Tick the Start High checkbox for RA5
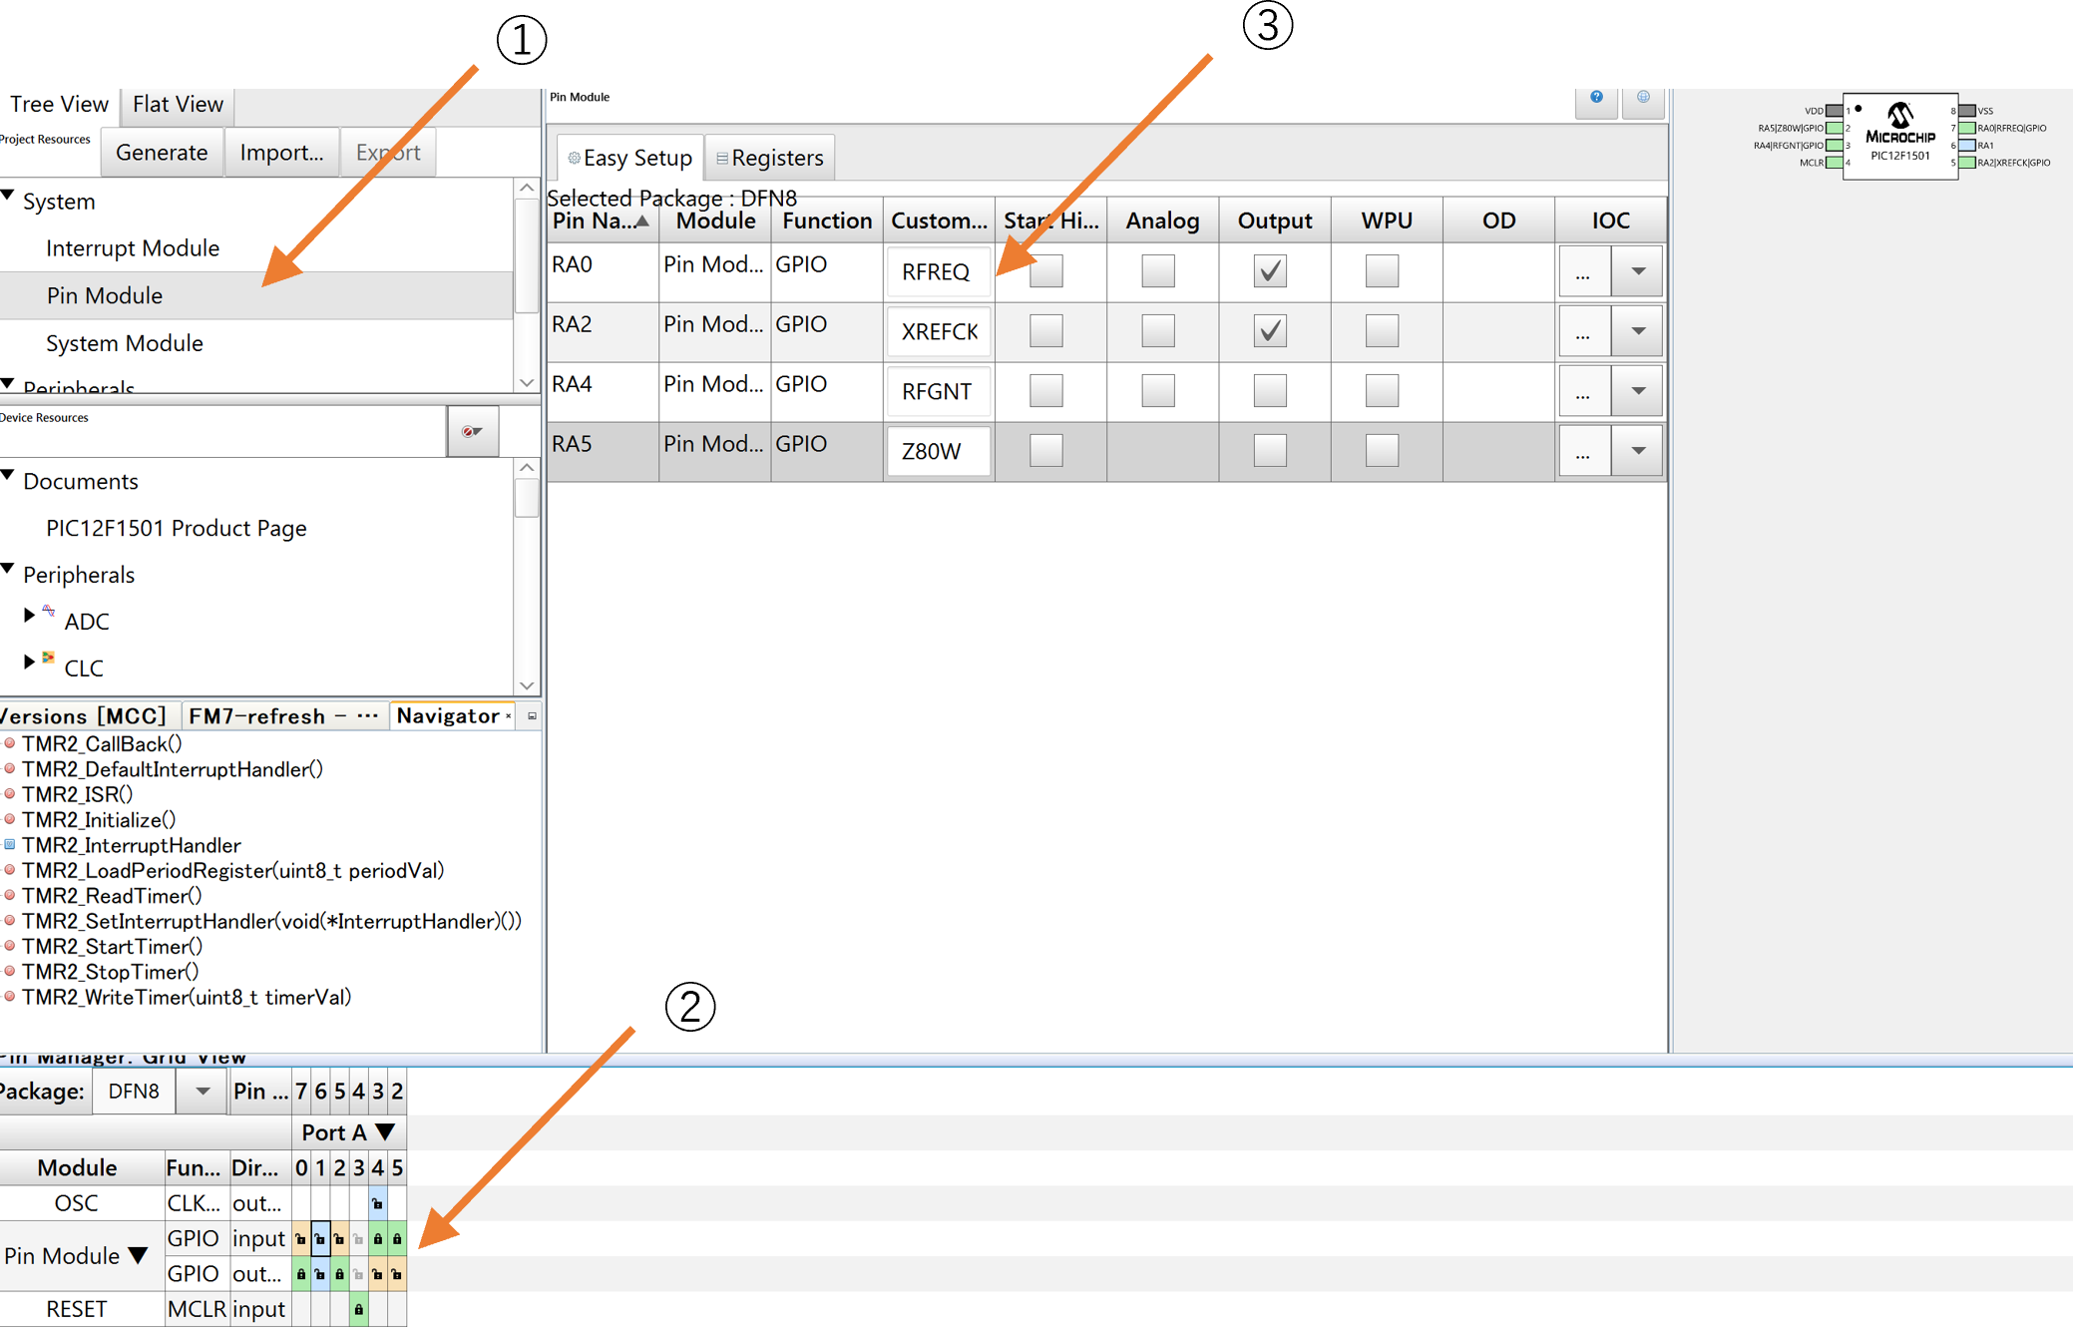 click(1045, 450)
